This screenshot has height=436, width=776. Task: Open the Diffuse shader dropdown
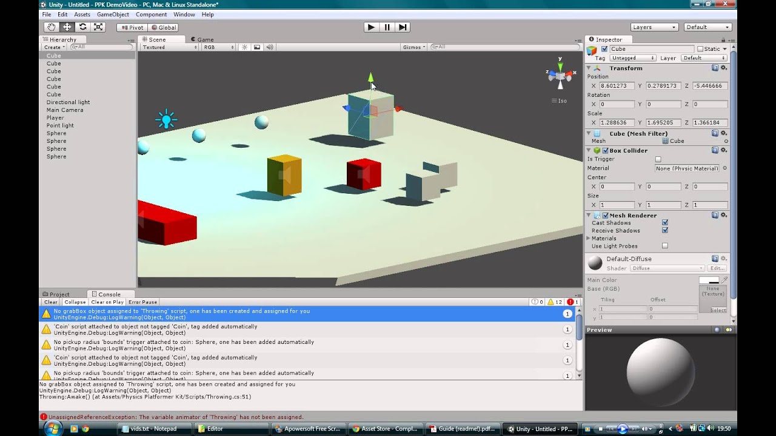click(x=667, y=268)
